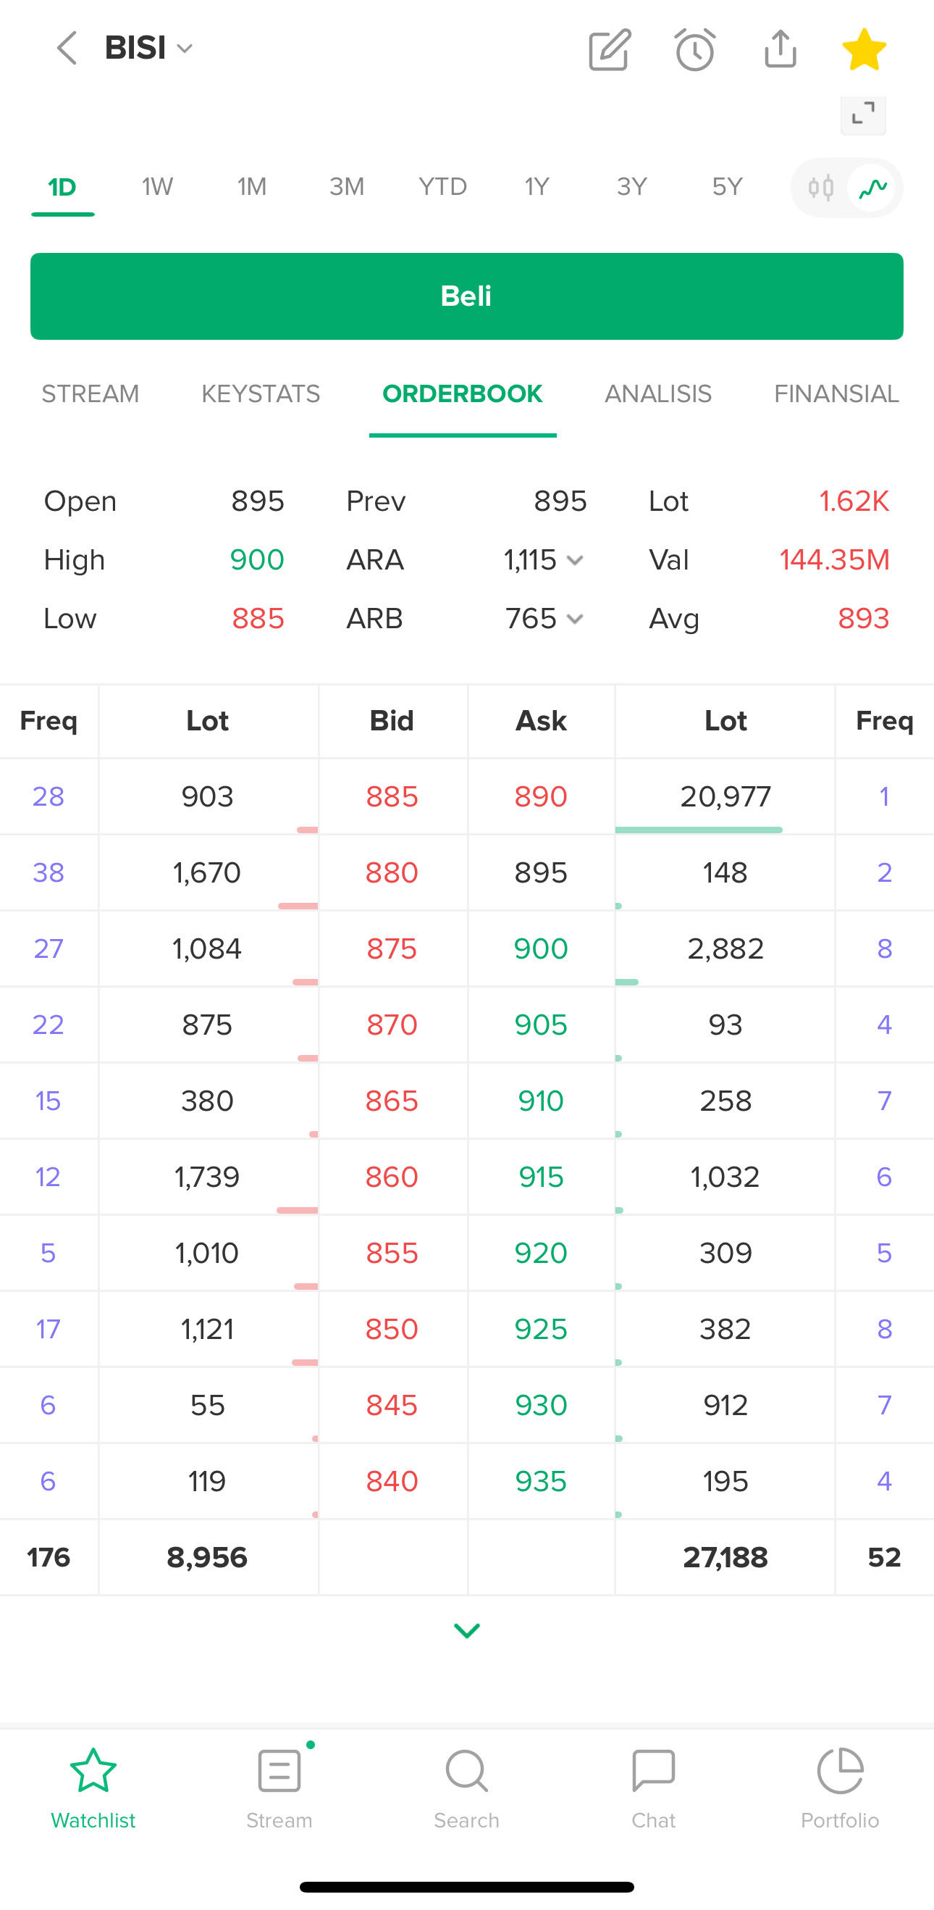Go to Search in bottom navigation
The image size is (934, 1910).
tap(466, 1788)
